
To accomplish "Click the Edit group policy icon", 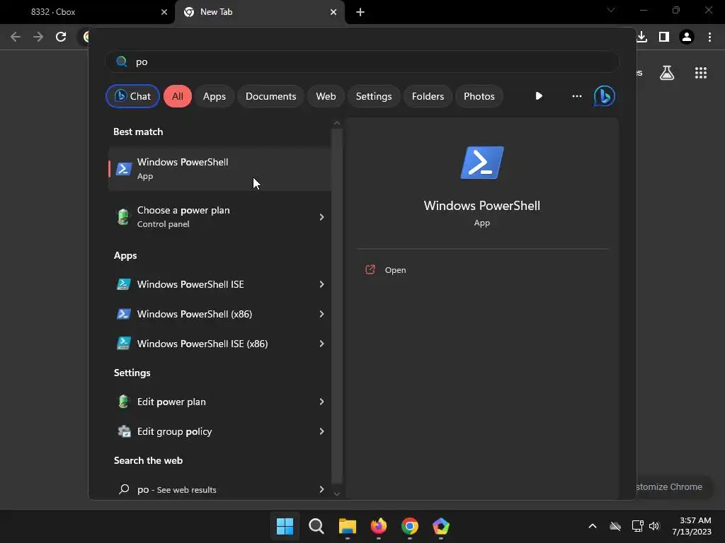I will [124, 431].
